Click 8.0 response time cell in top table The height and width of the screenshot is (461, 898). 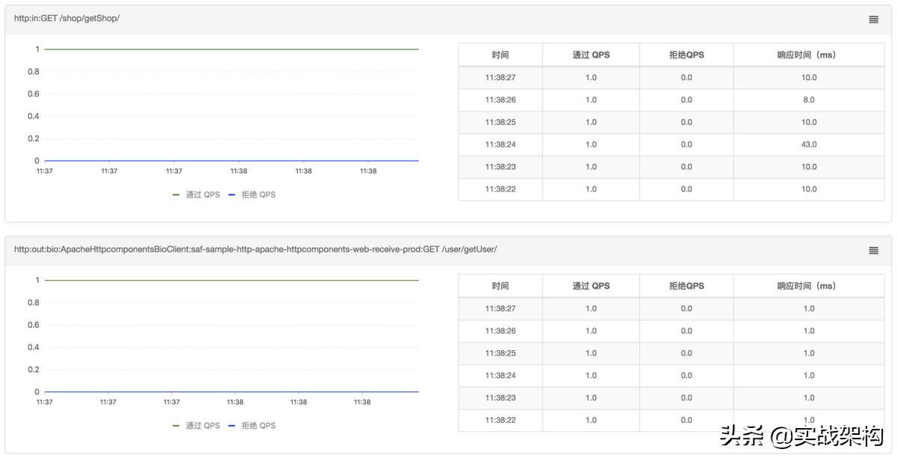click(x=809, y=100)
